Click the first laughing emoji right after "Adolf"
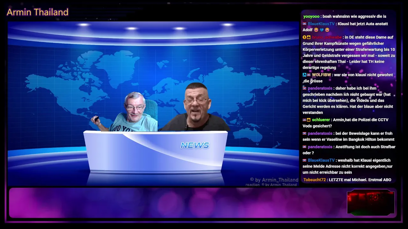 316,30
